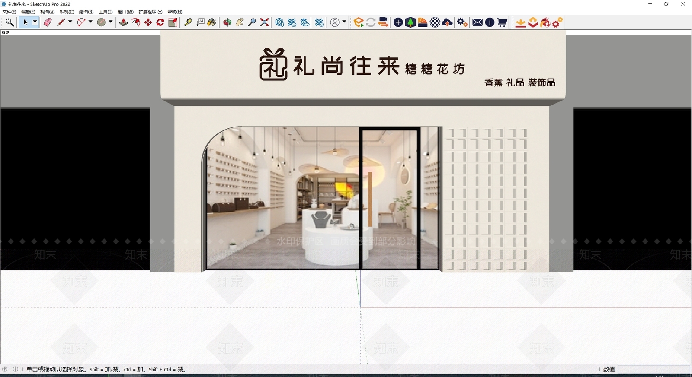Activate the Rotate tool

tap(160, 22)
